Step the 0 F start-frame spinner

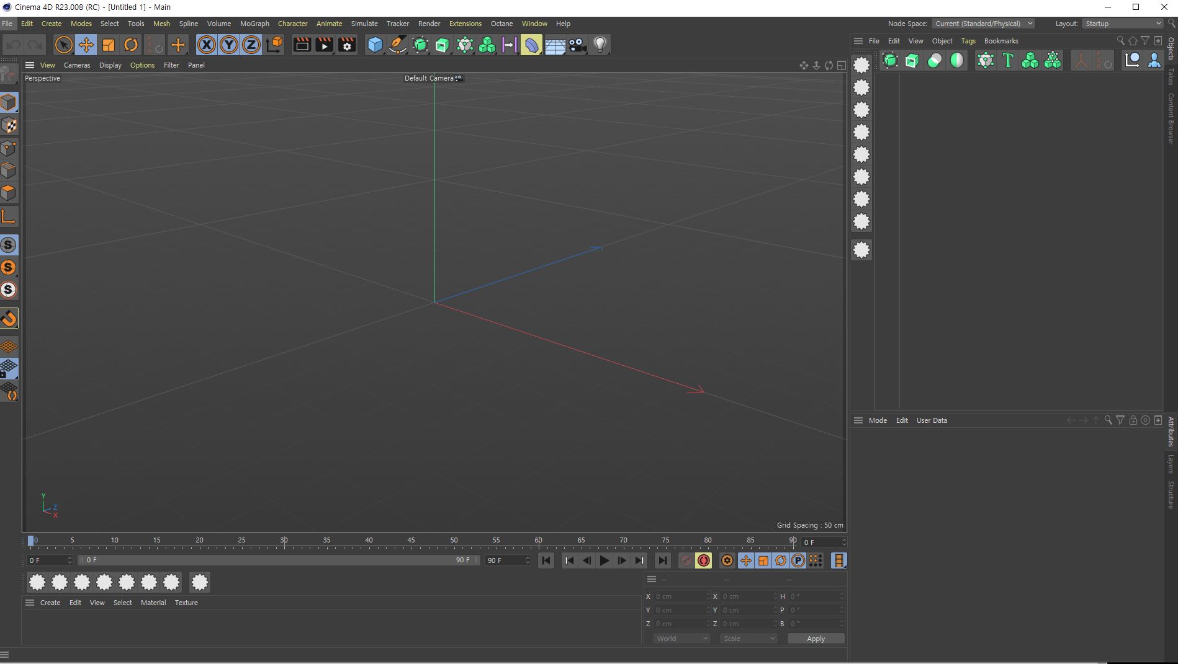70,560
